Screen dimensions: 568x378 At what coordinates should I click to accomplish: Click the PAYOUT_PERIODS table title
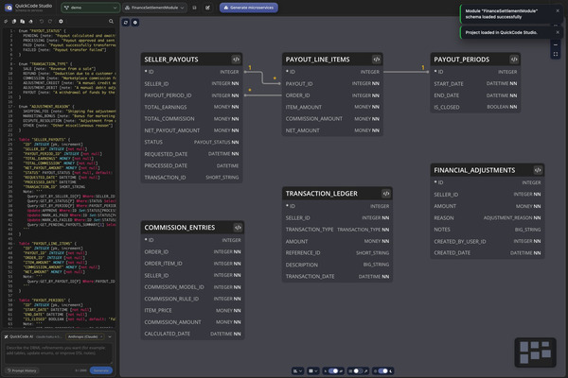pos(462,60)
